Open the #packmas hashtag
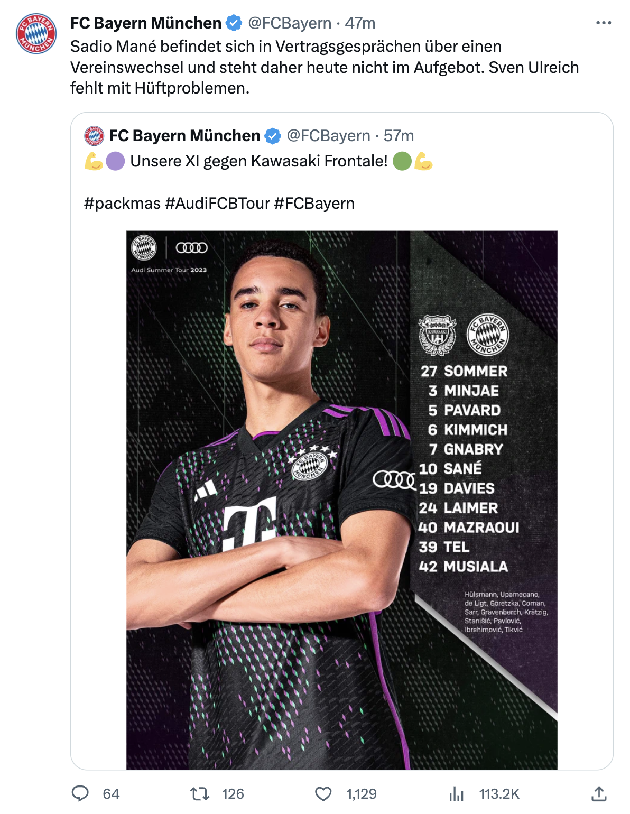This screenshot has height=814, width=630. click(x=122, y=203)
